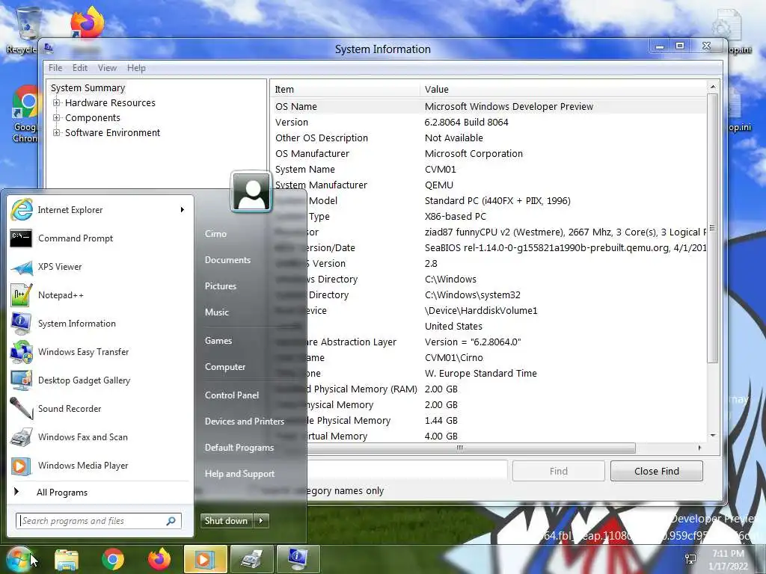Select the QEMU manufacturer value
The width and height of the screenshot is (766, 574).
coord(439,185)
